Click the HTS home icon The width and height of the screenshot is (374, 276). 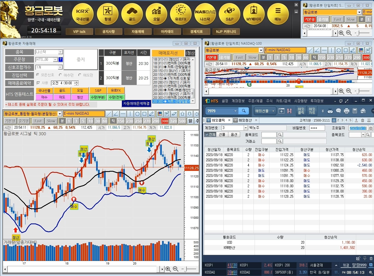pyautogui.click(x=363, y=111)
